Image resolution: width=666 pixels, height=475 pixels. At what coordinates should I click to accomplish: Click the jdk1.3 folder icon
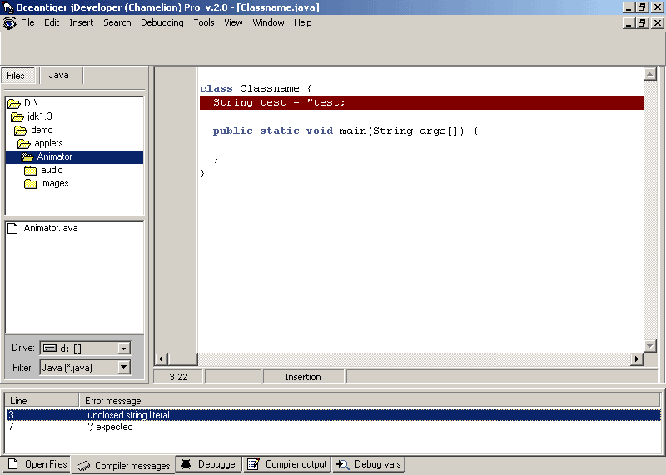(17, 116)
